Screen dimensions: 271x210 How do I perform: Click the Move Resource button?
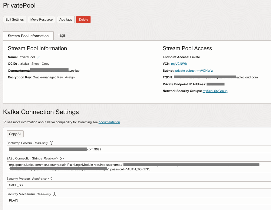click(x=41, y=19)
